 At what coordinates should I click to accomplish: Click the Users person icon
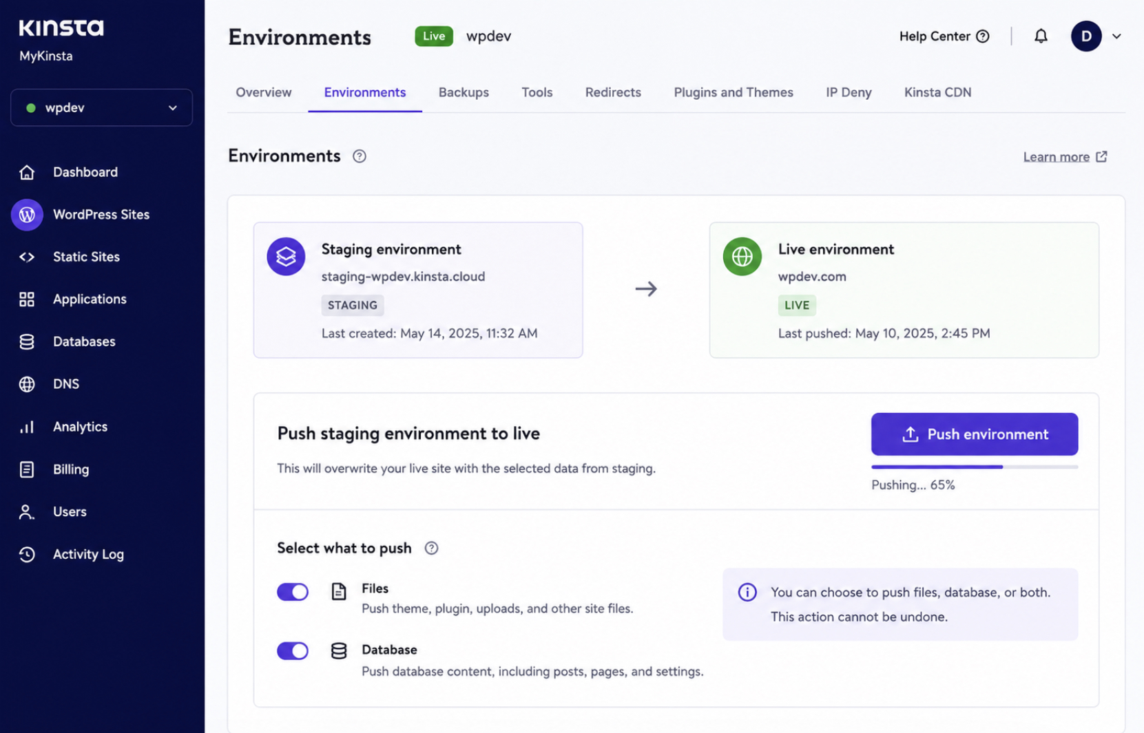(x=27, y=512)
